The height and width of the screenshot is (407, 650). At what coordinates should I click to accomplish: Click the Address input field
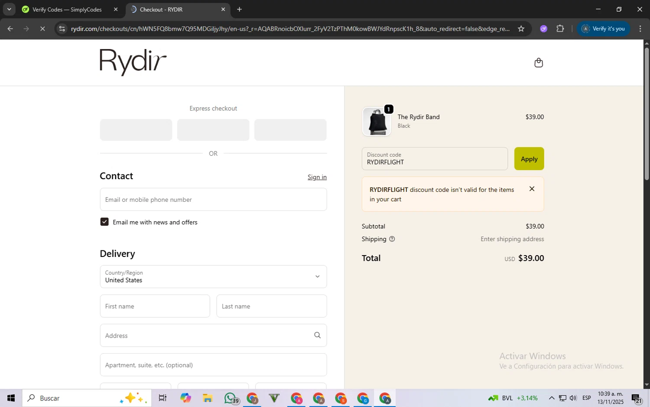pyautogui.click(x=213, y=335)
